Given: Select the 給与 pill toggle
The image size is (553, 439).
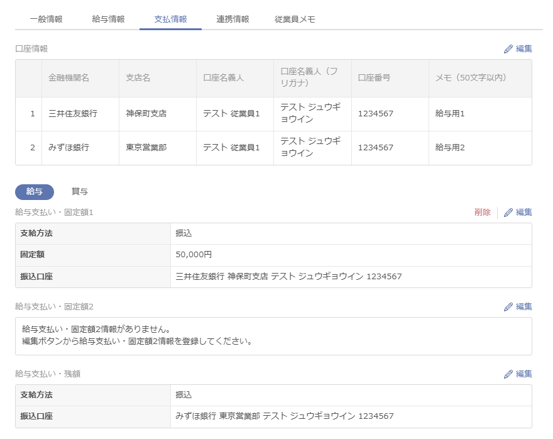Looking at the screenshot, I should tap(35, 192).
